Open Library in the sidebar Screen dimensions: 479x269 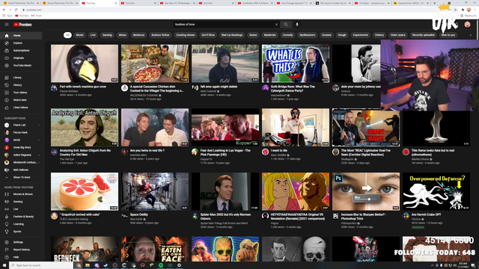coord(21,78)
